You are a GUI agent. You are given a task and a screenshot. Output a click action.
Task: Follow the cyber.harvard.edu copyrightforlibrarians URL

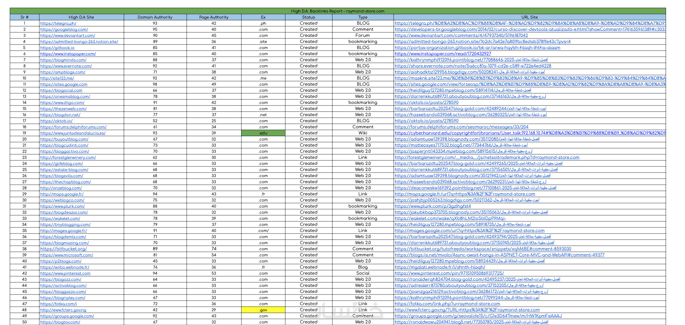(530, 133)
